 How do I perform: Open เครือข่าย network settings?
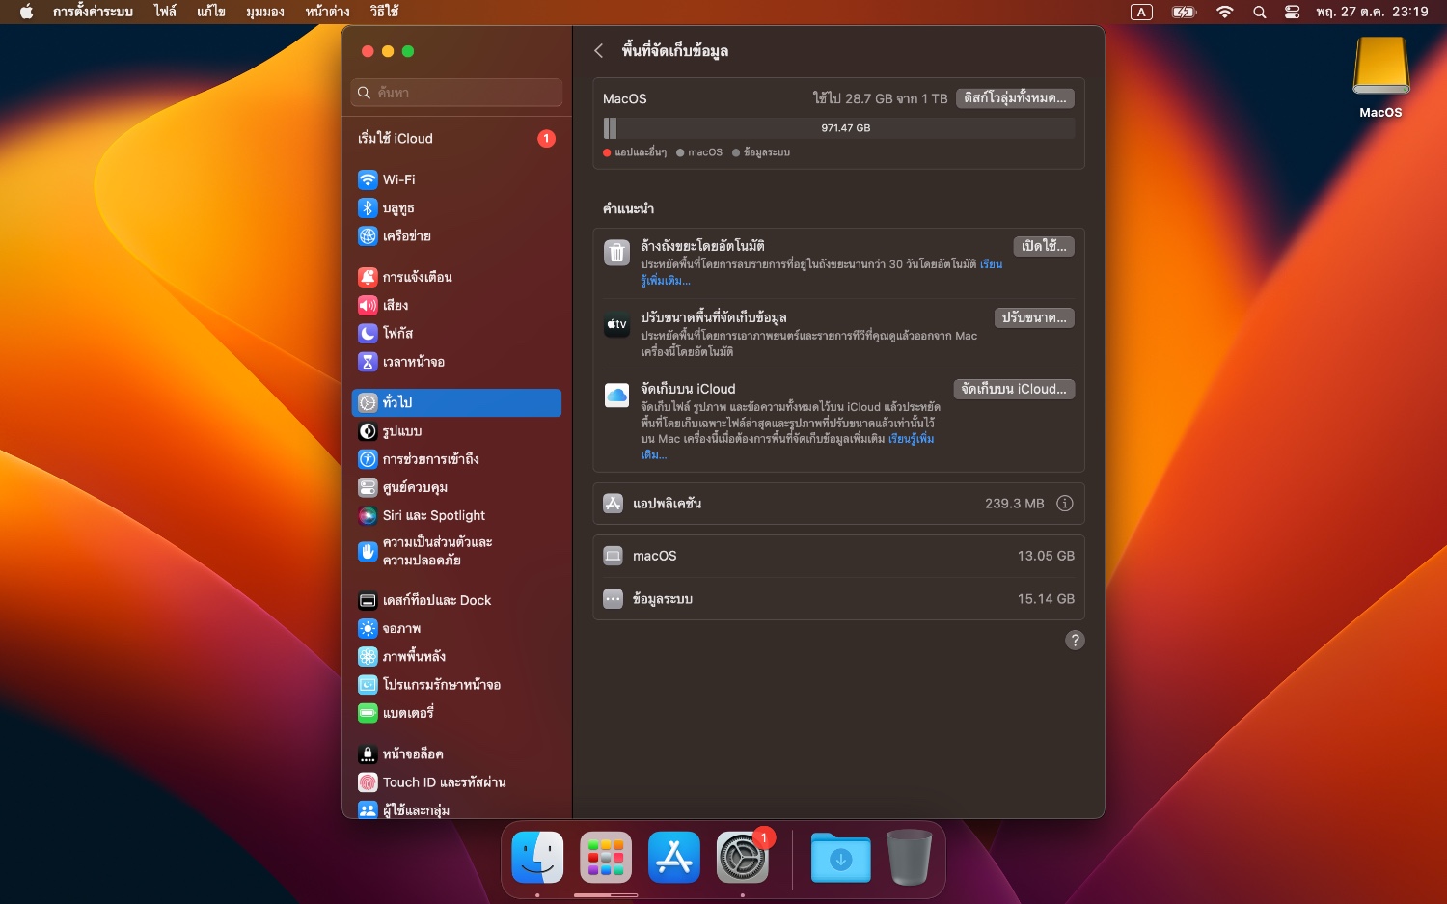click(456, 235)
